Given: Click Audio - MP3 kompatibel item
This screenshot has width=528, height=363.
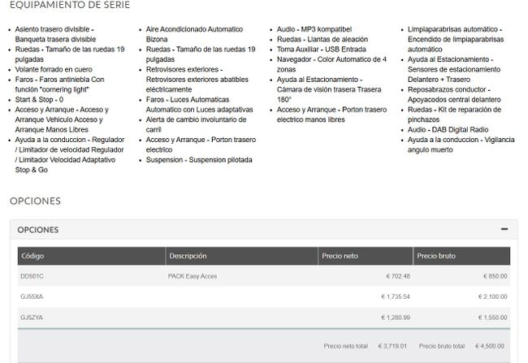Looking at the screenshot, I should pyautogui.click(x=314, y=29).
